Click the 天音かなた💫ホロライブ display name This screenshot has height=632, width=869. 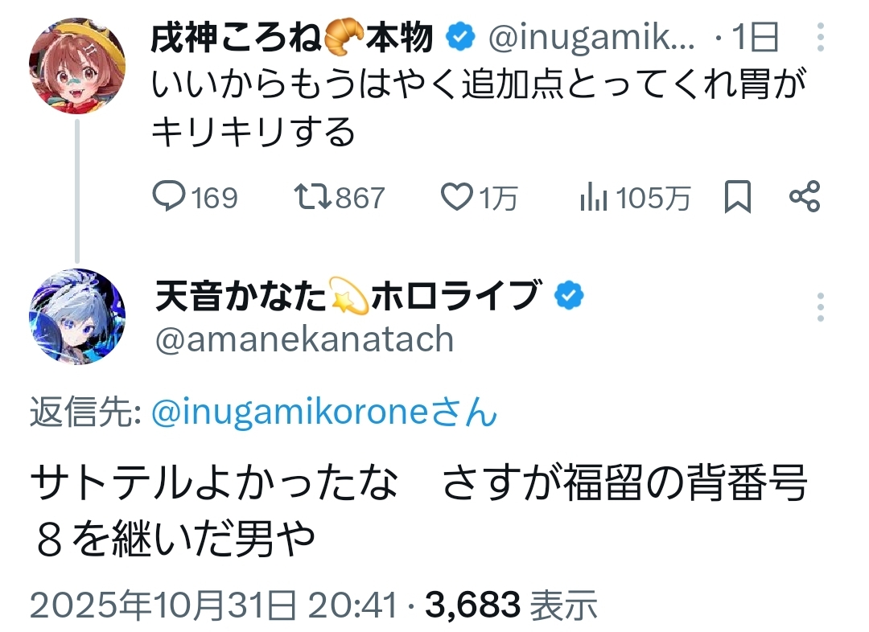[x=346, y=296]
